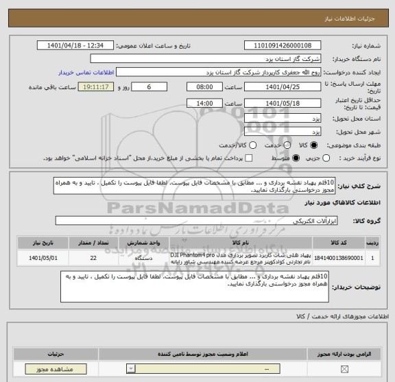Click price validity date 1401/05/18

[x=283, y=104]
